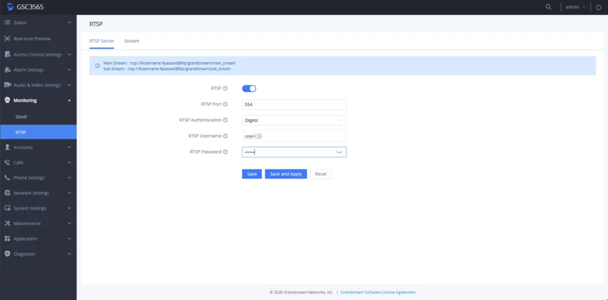
Task: Click the Status list icon
Action: (x=7, y=23)
